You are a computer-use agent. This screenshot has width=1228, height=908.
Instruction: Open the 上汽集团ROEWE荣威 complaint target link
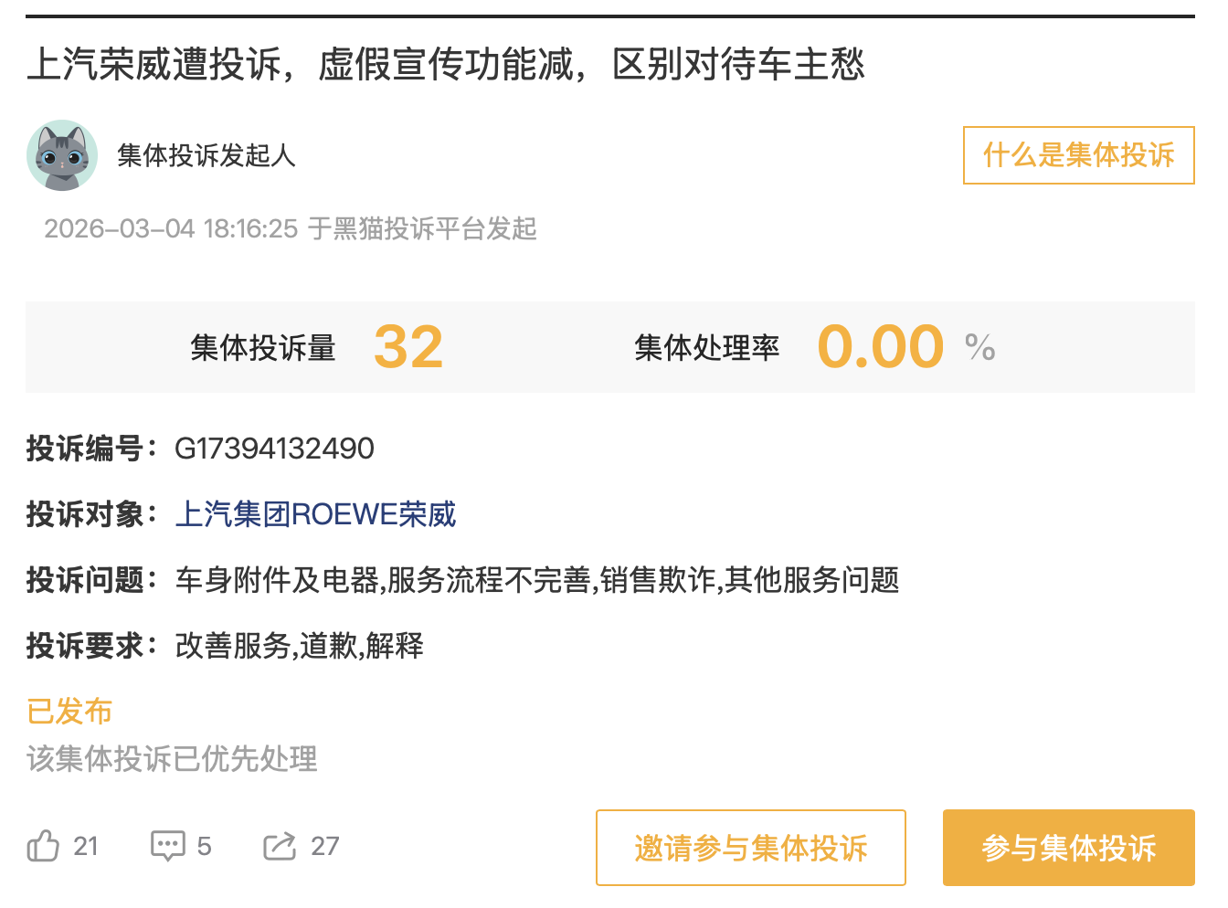315,514
